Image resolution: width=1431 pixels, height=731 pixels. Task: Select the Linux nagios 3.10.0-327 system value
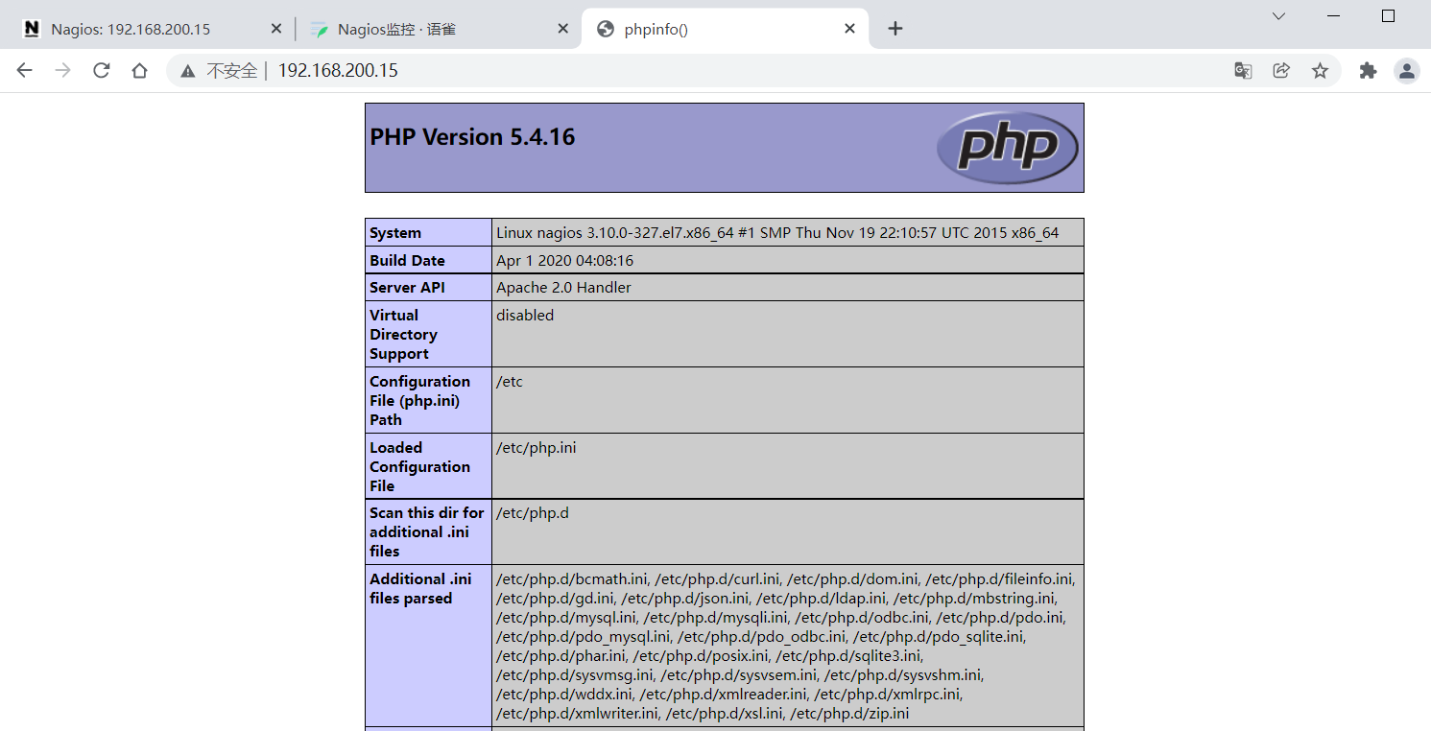(777, 233)
